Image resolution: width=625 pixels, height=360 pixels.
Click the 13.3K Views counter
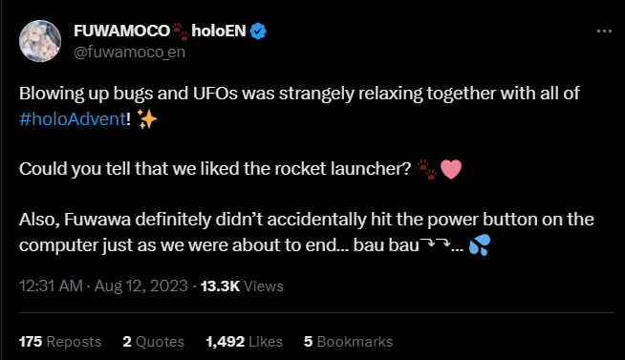242,286
